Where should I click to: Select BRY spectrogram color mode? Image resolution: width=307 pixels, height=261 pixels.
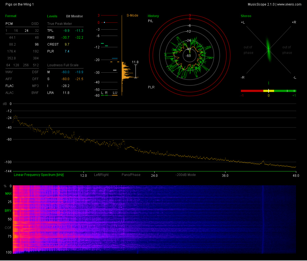8,211
